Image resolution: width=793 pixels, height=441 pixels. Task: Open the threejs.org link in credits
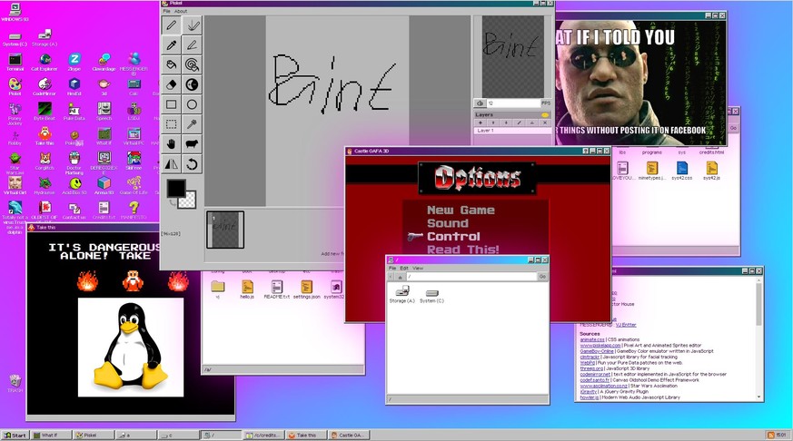click(591, 368)
